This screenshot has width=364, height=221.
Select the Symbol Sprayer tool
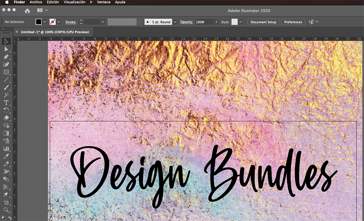pyautogui.click(x=6, y=141)
